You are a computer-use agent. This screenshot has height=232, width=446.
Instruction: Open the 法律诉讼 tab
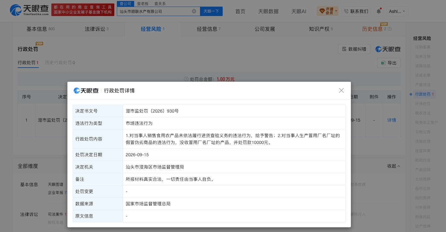coord(96,29)
